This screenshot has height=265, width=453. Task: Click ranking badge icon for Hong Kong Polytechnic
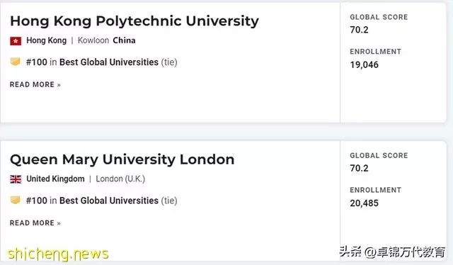tap(16, 62)
